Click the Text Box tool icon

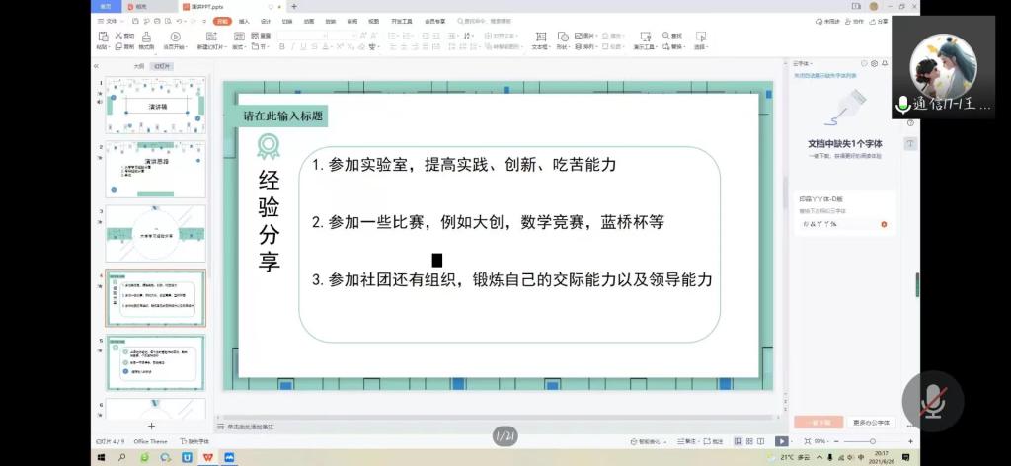click(539, 38)
